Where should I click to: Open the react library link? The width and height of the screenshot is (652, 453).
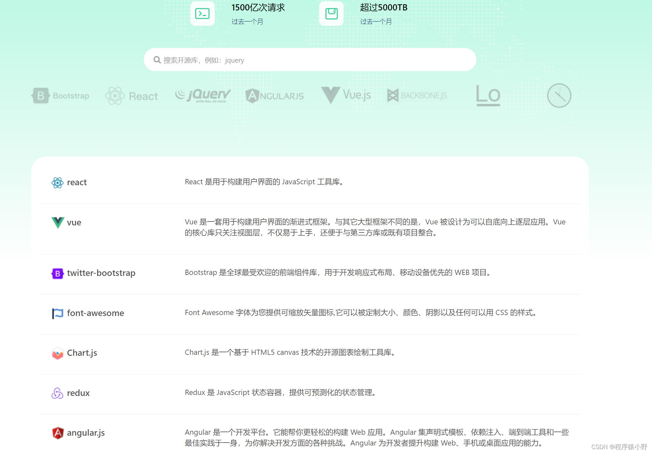77,182
